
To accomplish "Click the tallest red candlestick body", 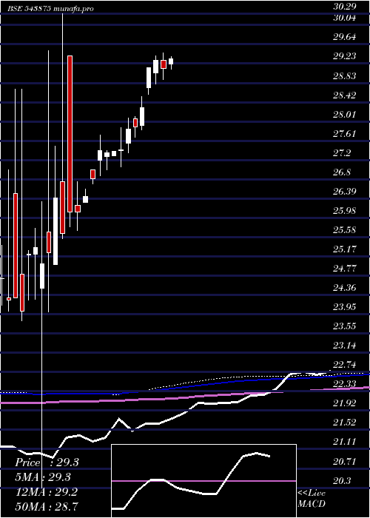I will 70,134.
